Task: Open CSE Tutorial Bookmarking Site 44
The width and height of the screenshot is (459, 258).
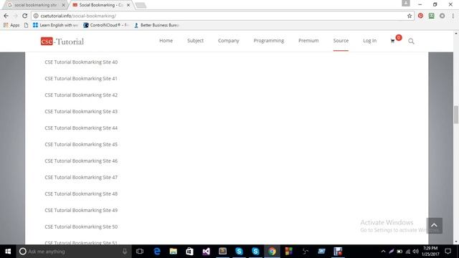Action: (x=81, y=128)
